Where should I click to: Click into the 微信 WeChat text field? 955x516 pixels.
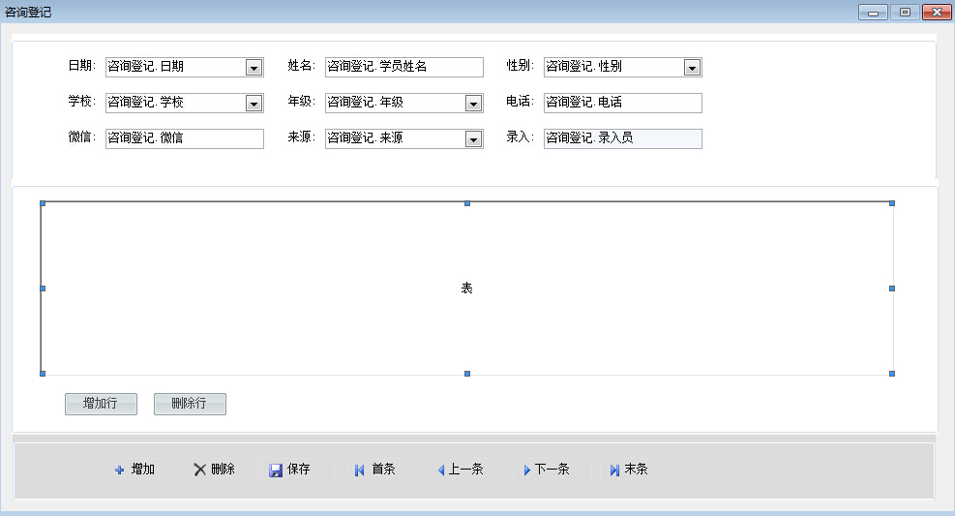[x=184, y=138]
